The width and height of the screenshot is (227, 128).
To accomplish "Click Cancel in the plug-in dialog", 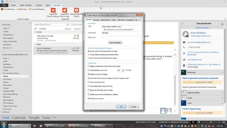I will (134, 107).
